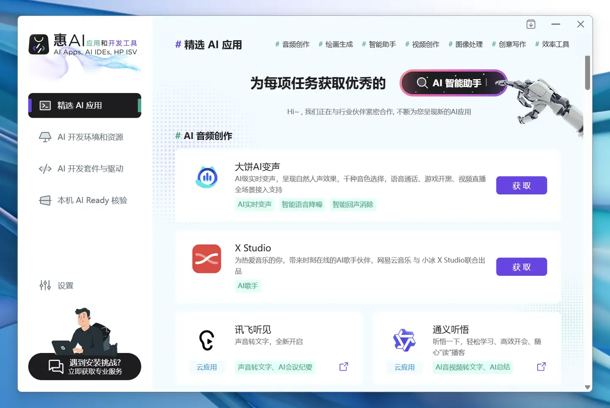Click the 惠AI app logo icon
Image resolution: width=610 pixels, height=408 pixels.
click(39, 44)
